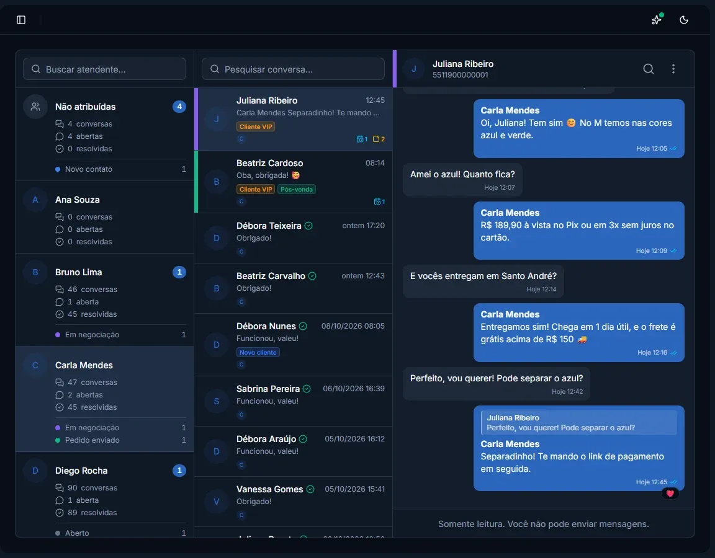The height and width of the screenshot is (558, 715).
Task: Select attendant Bruno Lima
Action: click(x=104, y=299)
